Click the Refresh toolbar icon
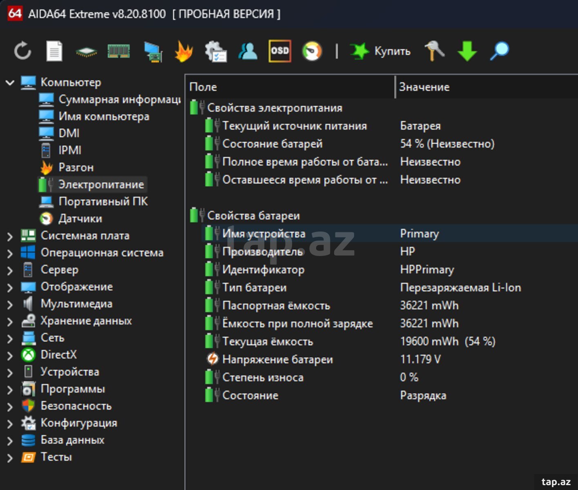Image resolution: width=578 pixels, height=490 pixels. coord(22,51)
